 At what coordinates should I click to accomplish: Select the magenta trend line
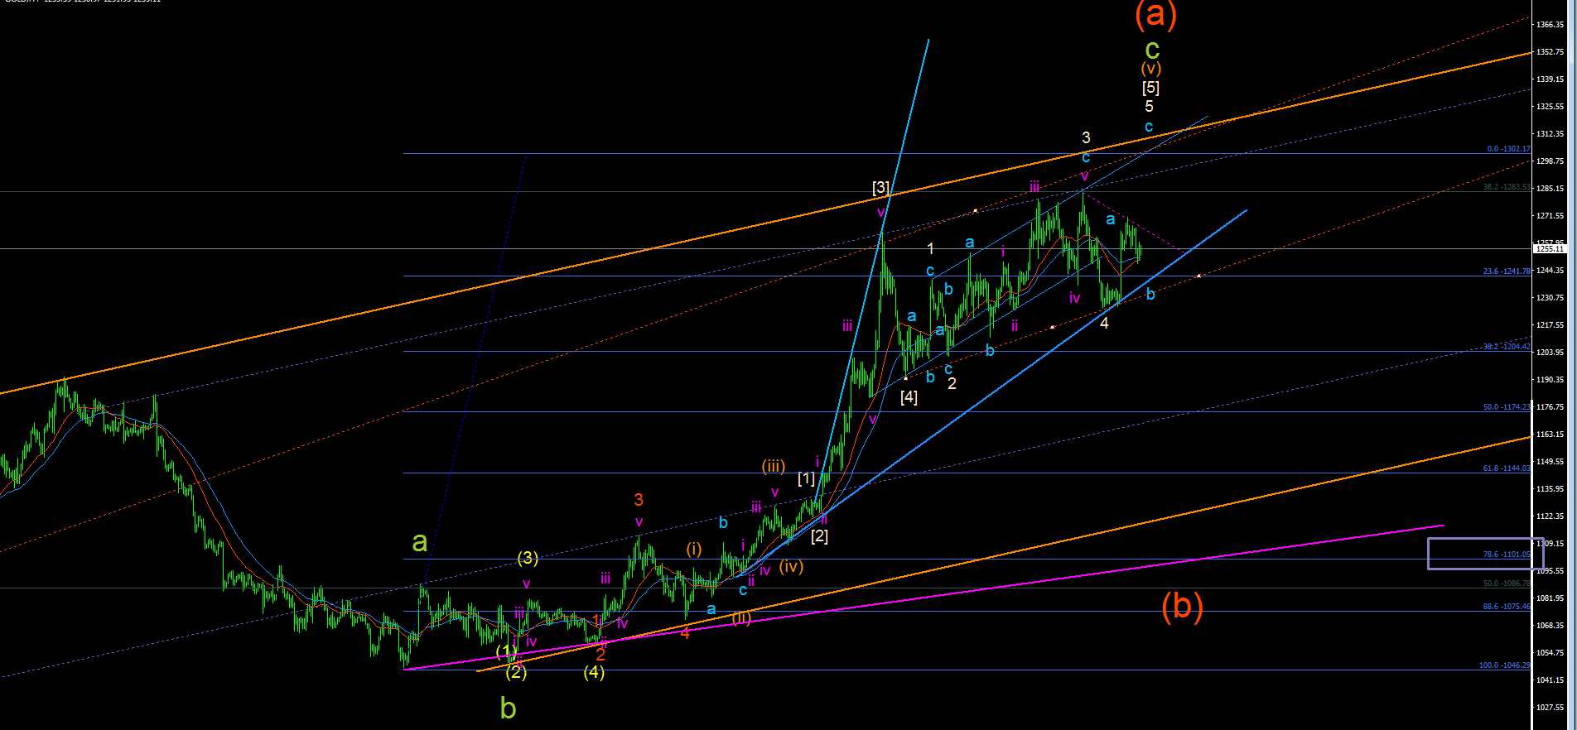(924, 598)
